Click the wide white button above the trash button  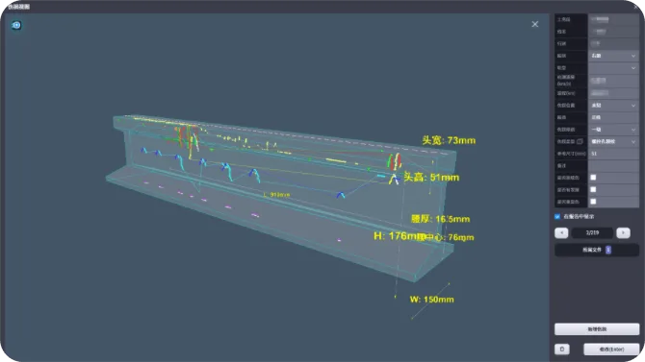pos(597,329)
